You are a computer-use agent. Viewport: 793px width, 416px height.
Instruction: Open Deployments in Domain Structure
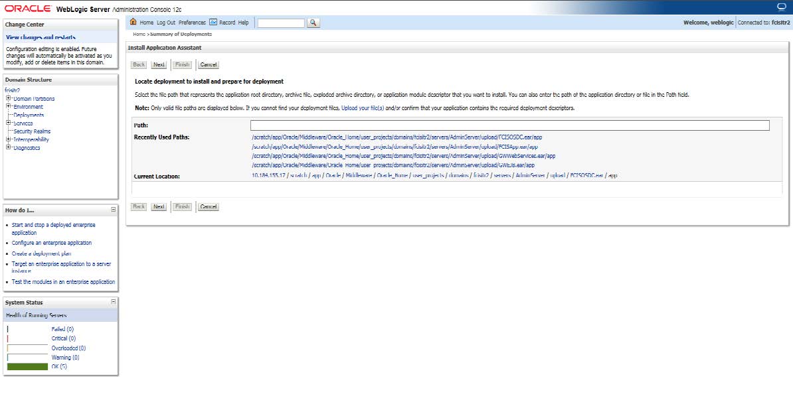coord(29,115)
